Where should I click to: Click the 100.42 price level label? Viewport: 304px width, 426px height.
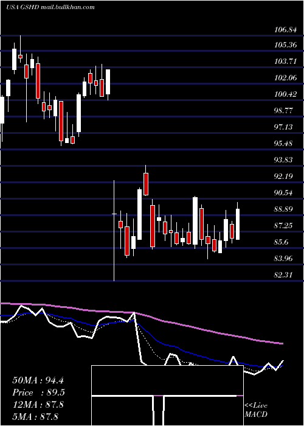coord(285,94)
